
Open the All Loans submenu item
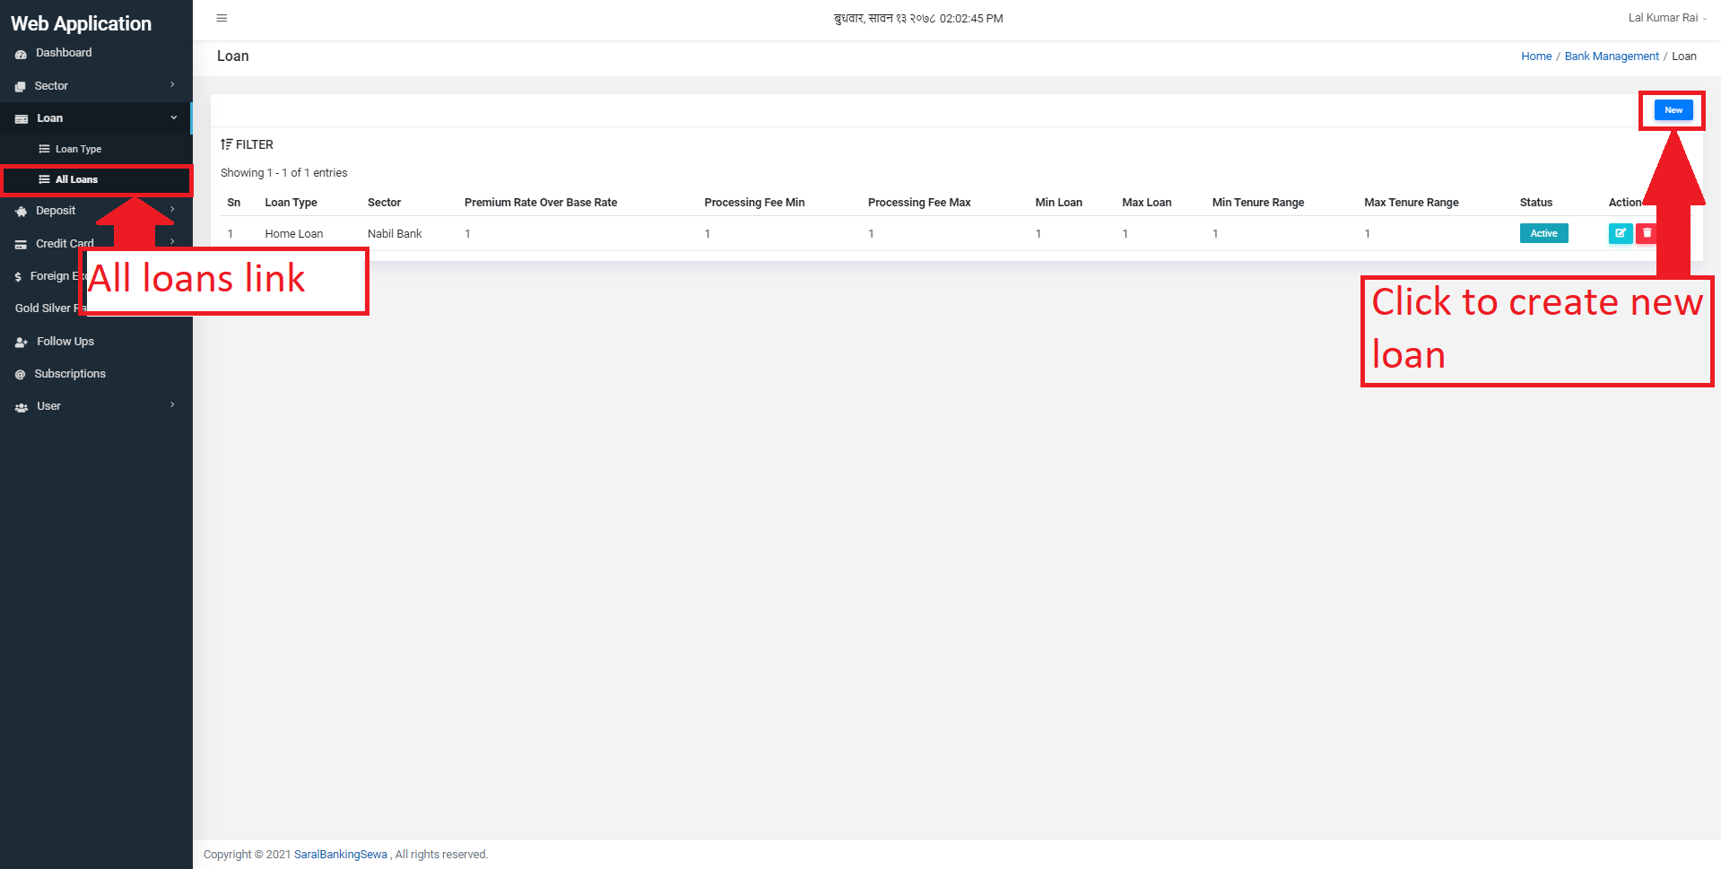click(96, 179)
